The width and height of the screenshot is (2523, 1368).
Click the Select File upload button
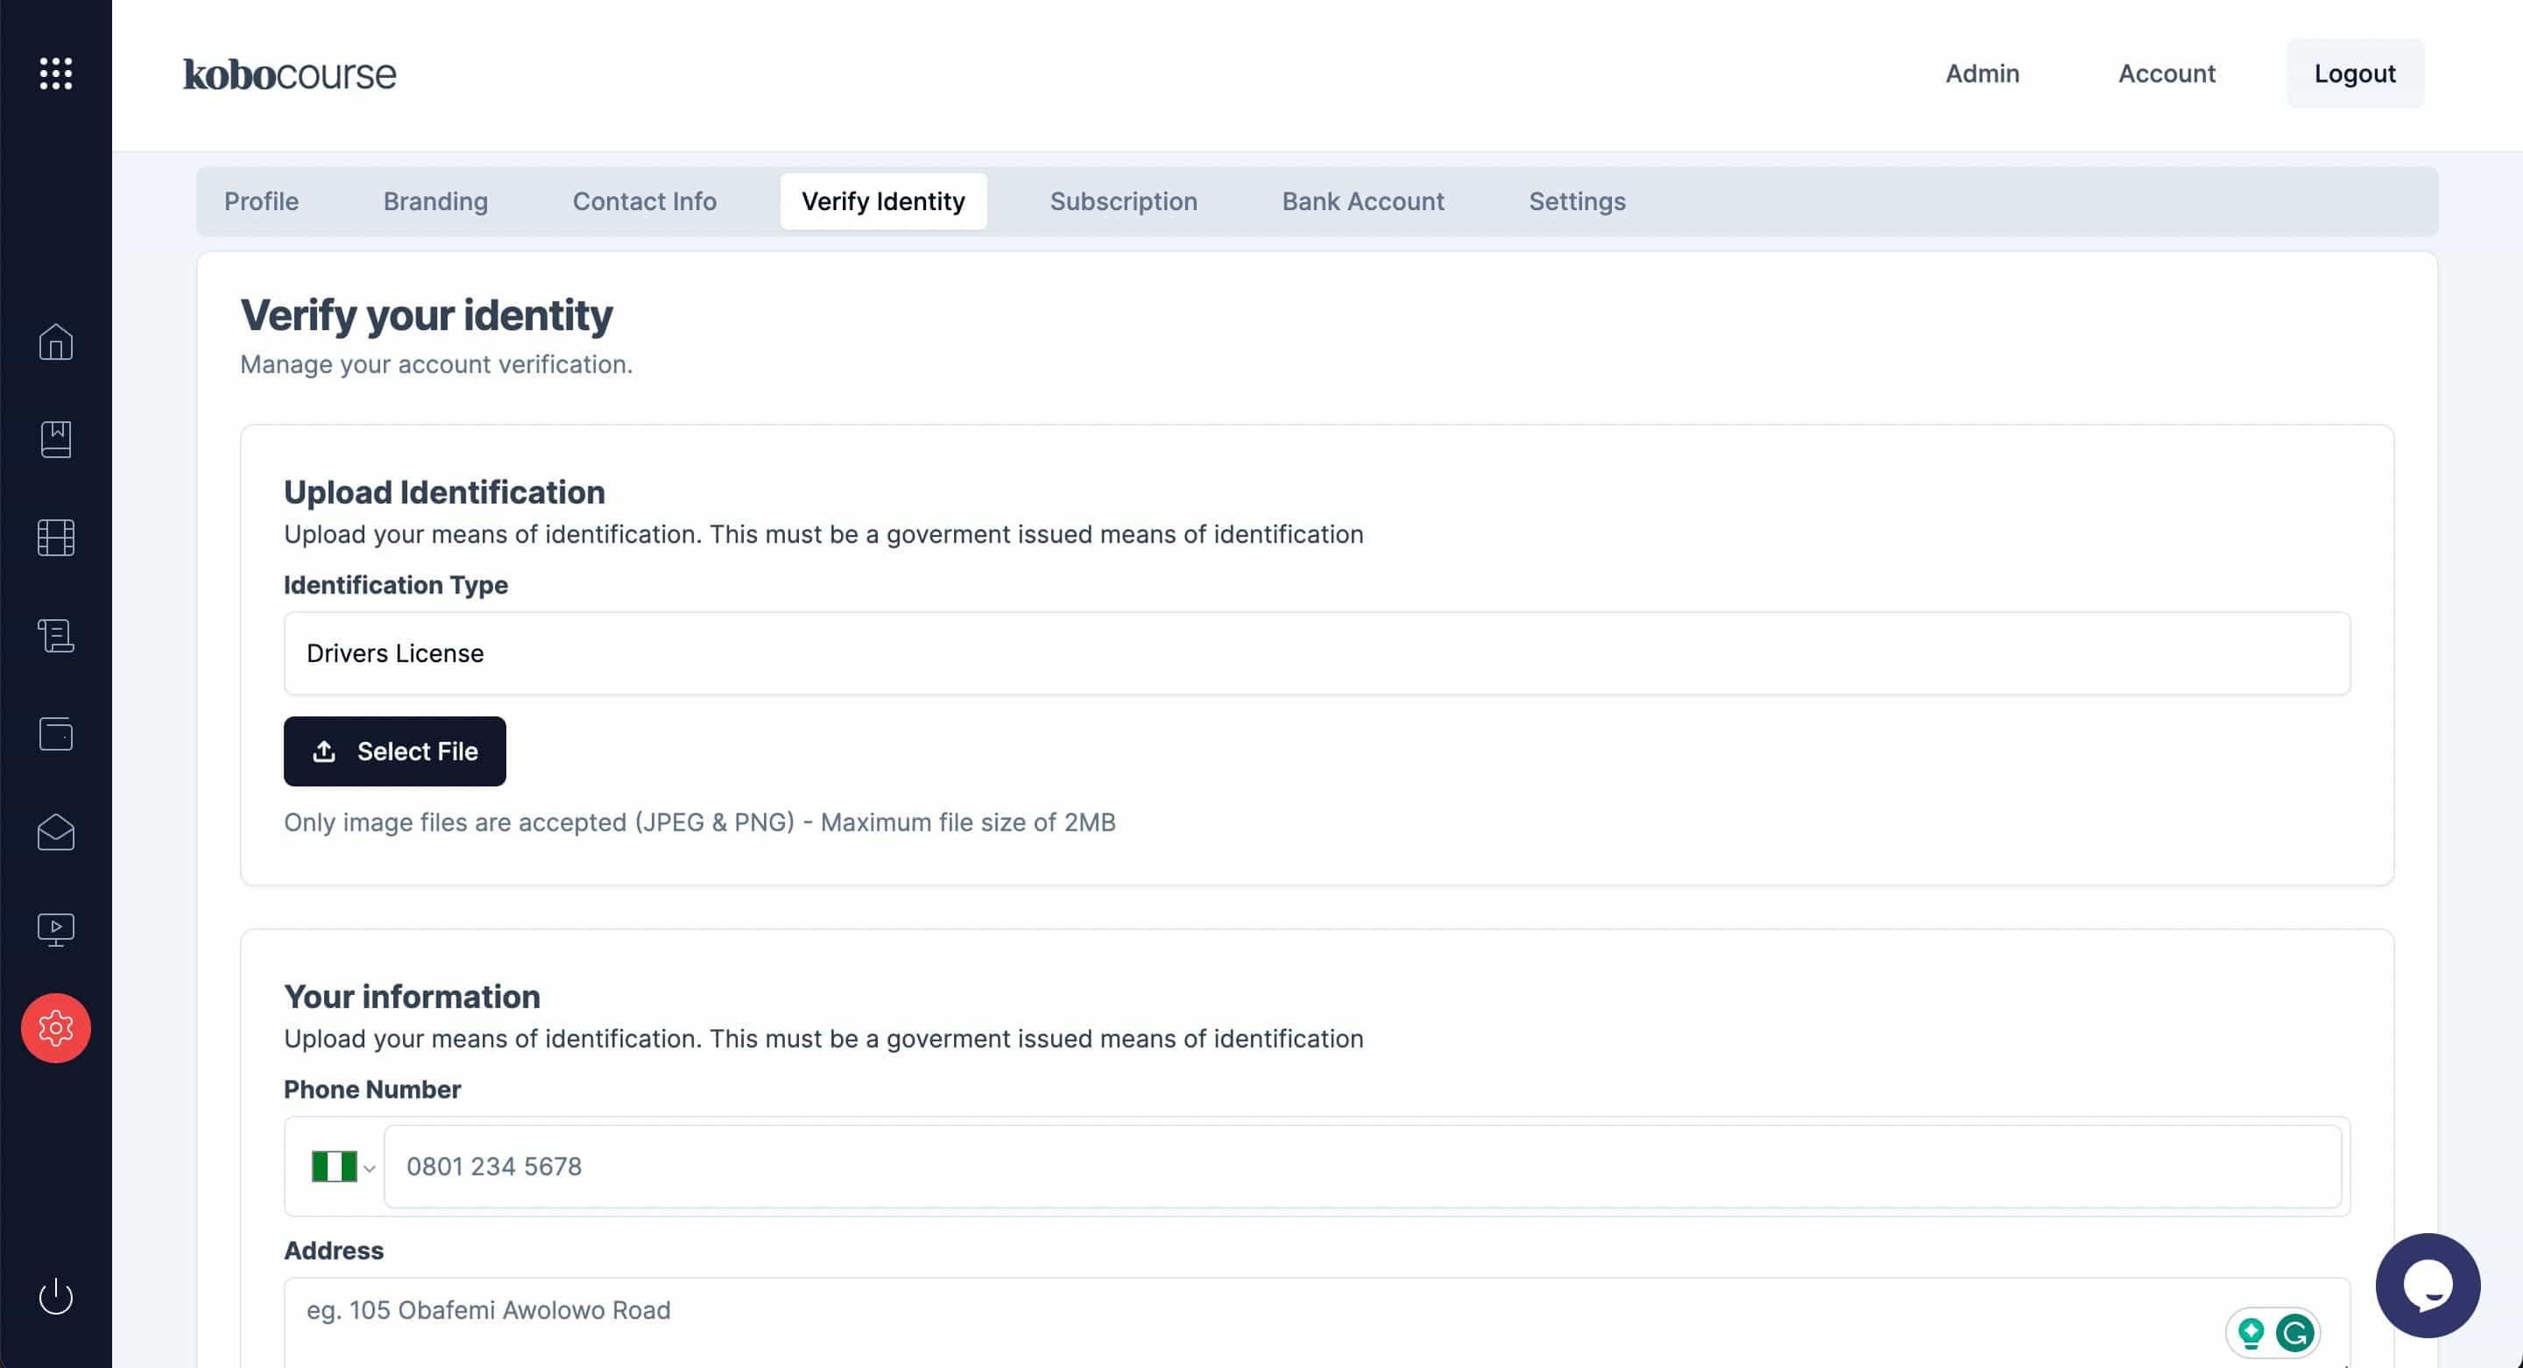(x=395, y=751)
